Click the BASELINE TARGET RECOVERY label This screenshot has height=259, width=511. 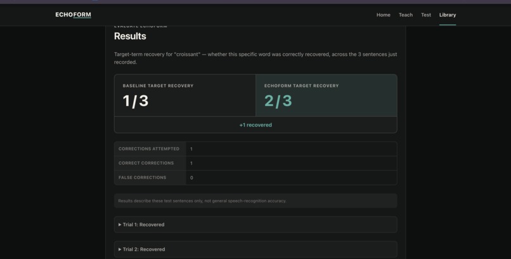point(158,86)
